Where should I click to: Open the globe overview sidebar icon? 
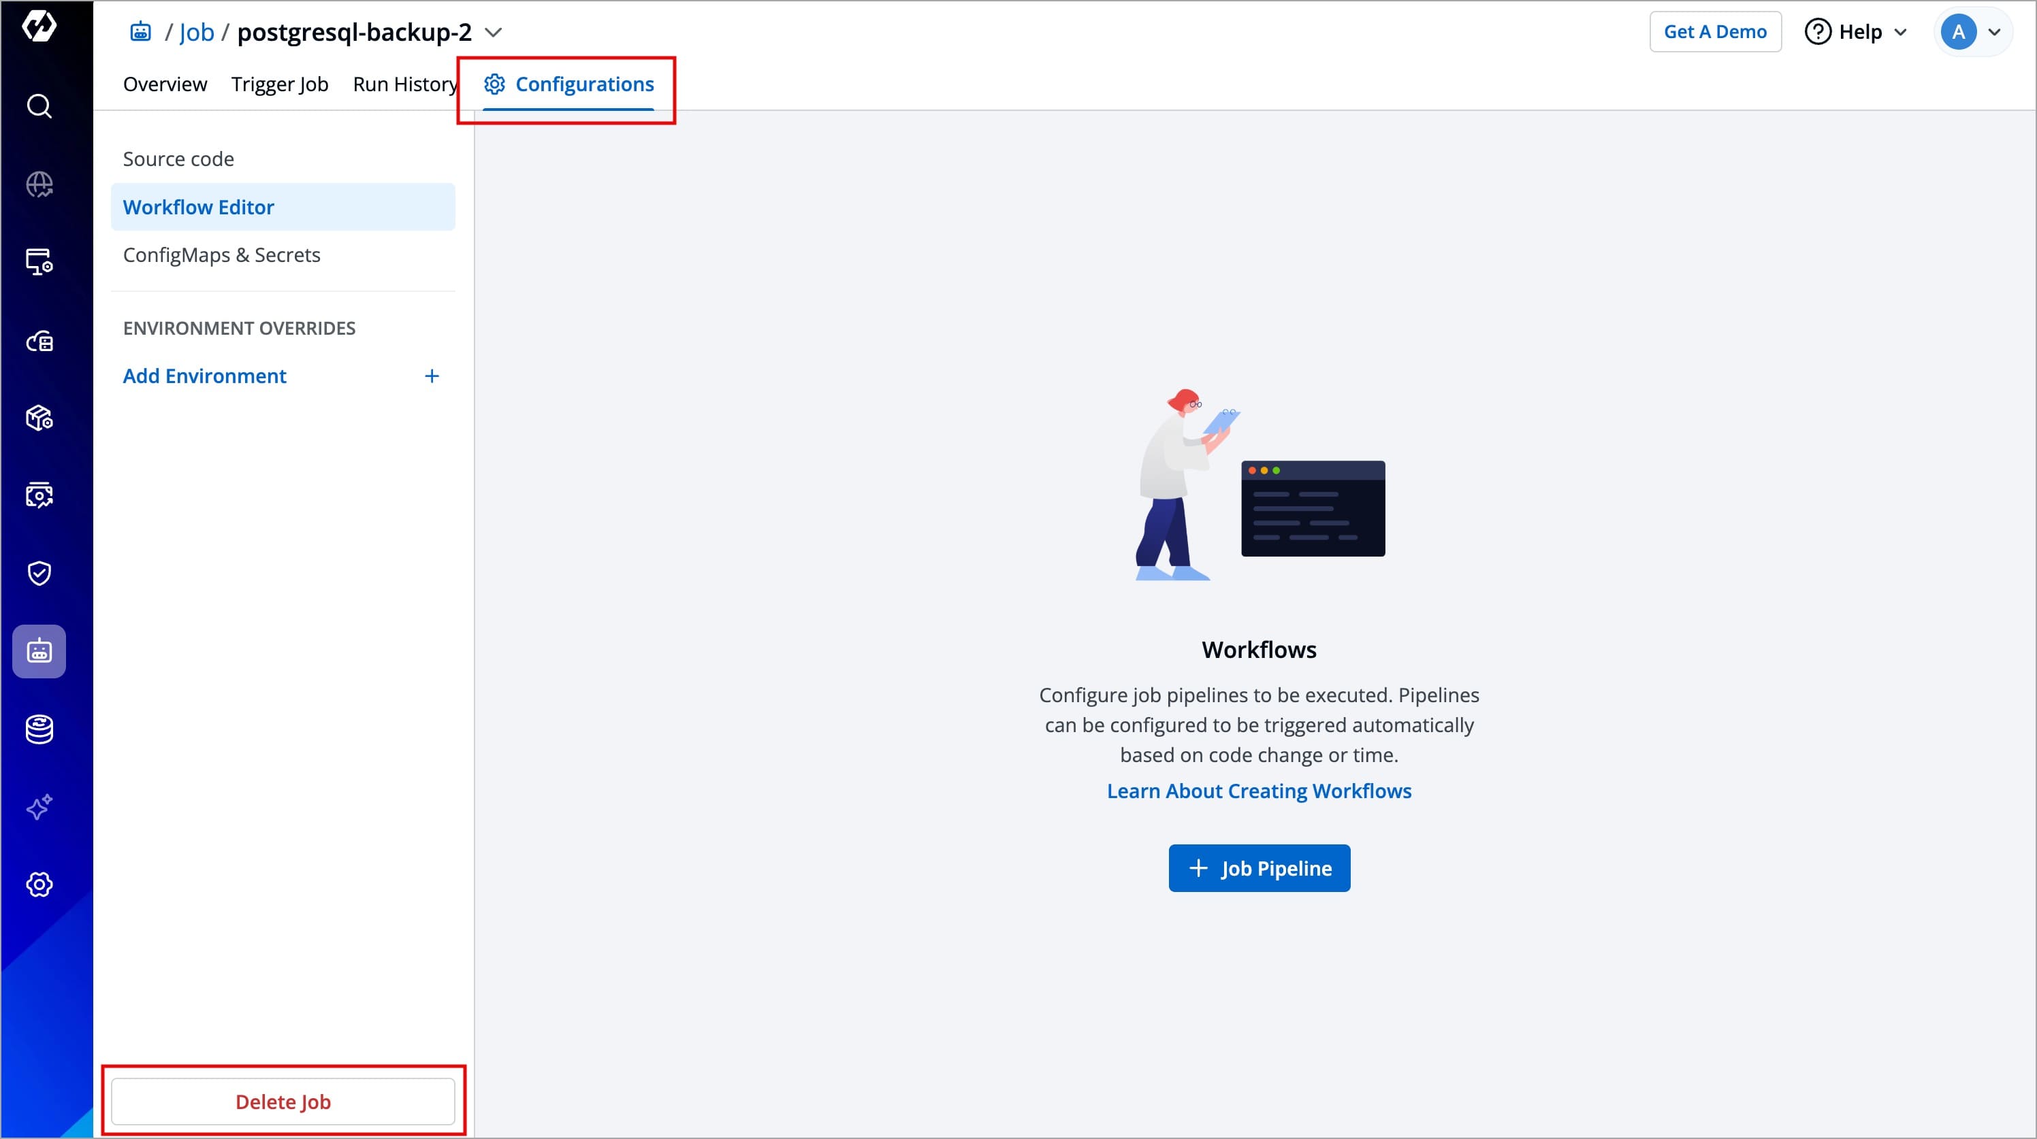[39, 184]
